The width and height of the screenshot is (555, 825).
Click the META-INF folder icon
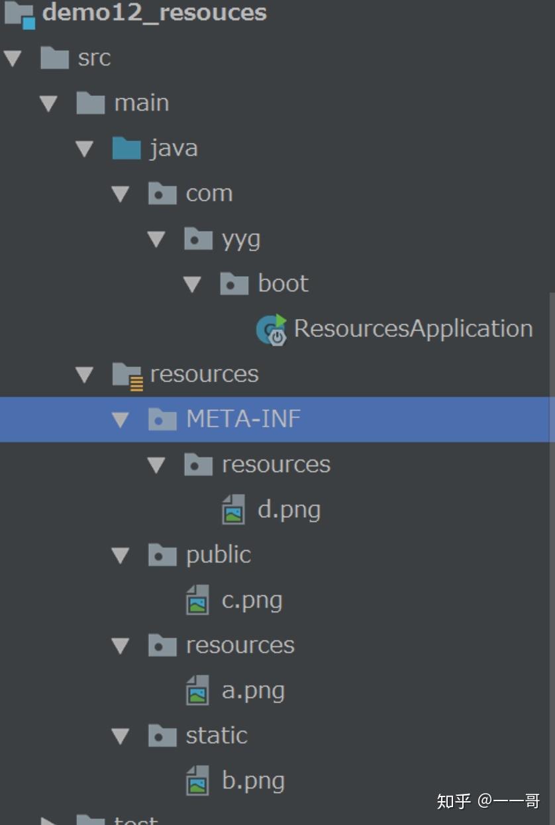click(162, 418)
